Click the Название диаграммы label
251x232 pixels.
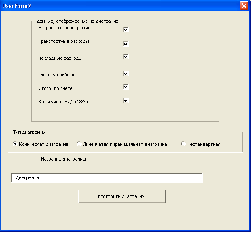point(63,159)
